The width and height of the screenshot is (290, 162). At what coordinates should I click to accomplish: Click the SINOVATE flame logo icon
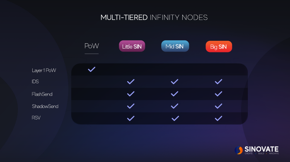tap(239, 150)
